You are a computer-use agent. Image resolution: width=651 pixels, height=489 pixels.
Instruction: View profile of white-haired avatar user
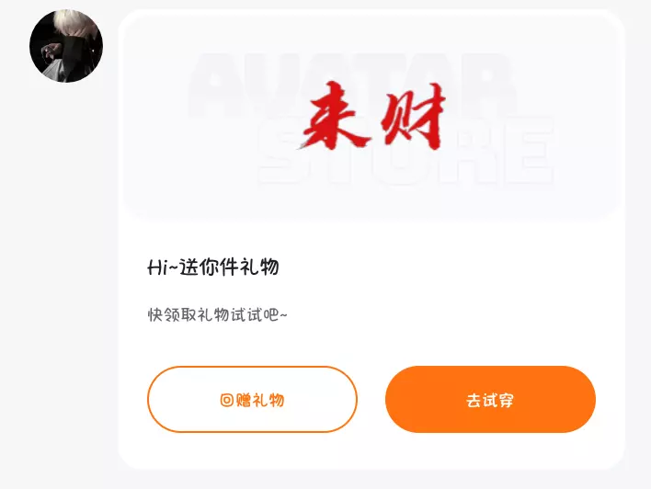[66, 46]
